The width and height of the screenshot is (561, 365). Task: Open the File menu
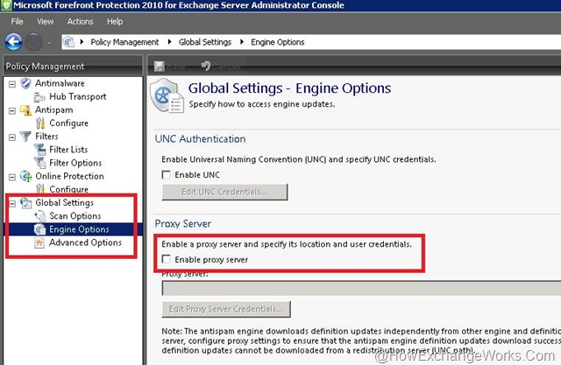pyautogui.click(x=18, y=21)
